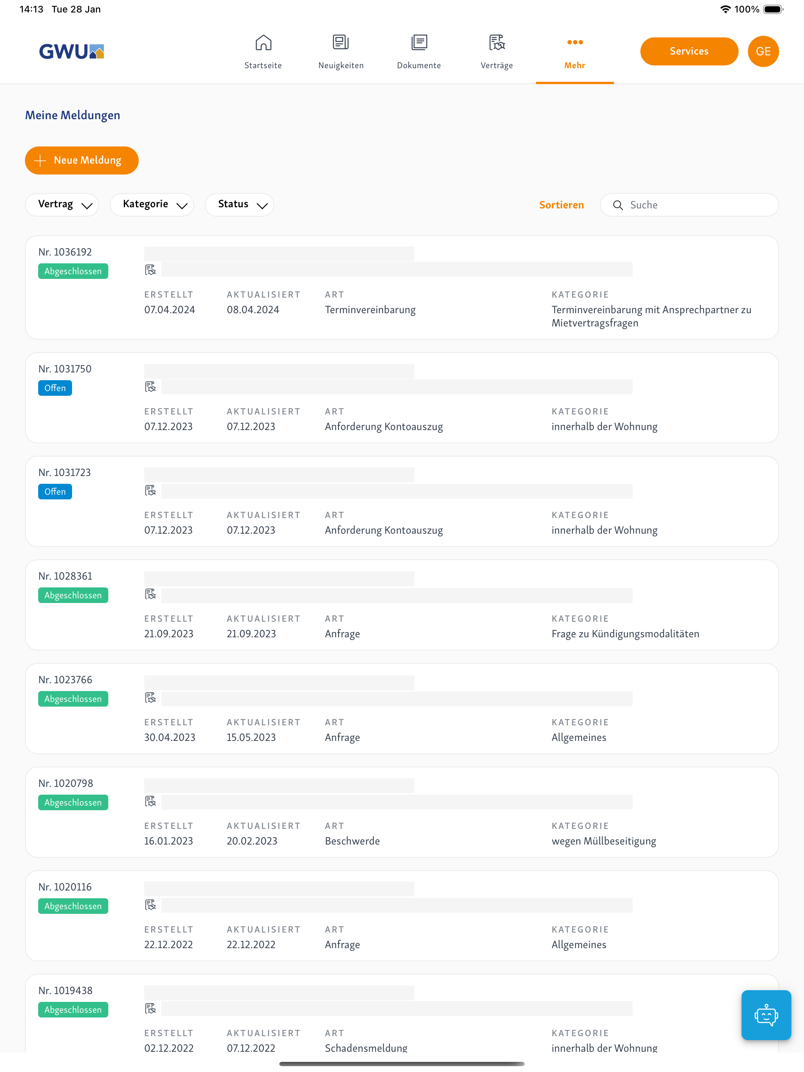The height and width of the screenshot is (1072, 804).
Task: Click updated date 20.02.2023
Action: point(252,841)
